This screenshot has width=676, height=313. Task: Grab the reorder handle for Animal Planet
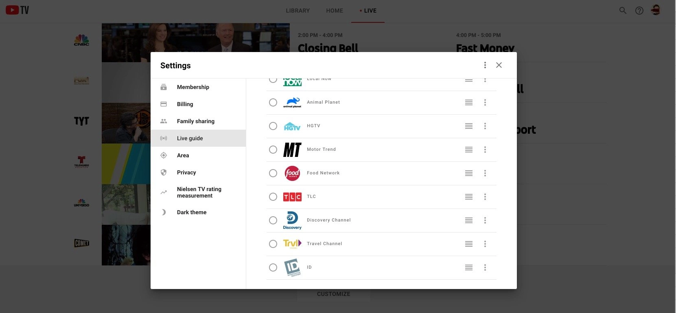click(x=469, y=102)
